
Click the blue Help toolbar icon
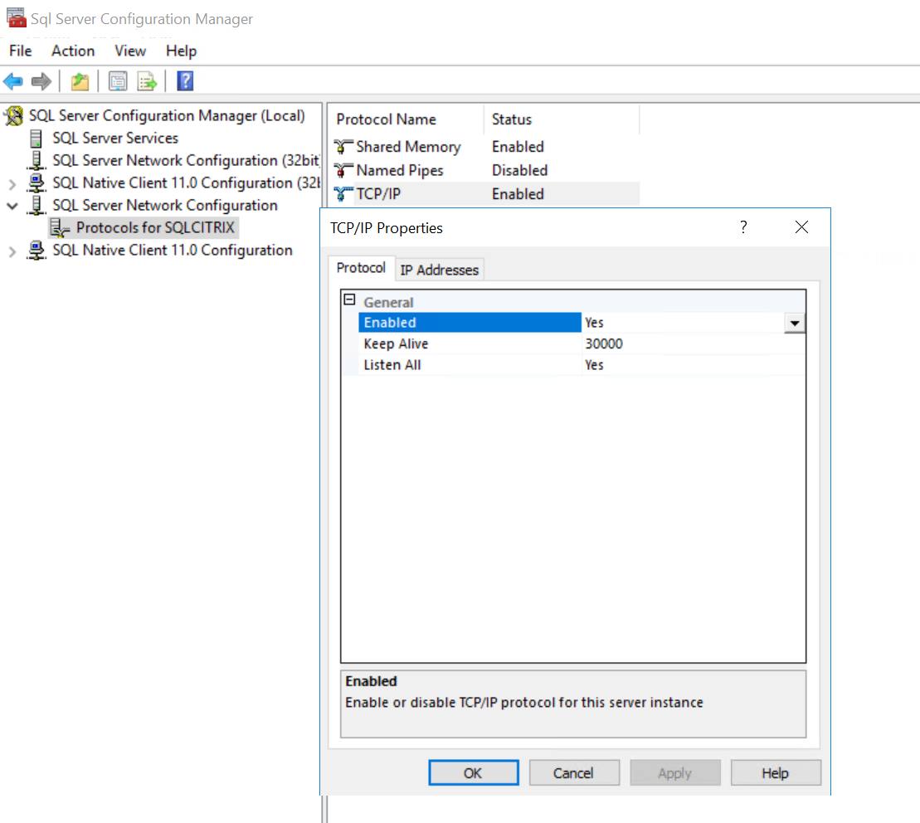click(185, 81)
